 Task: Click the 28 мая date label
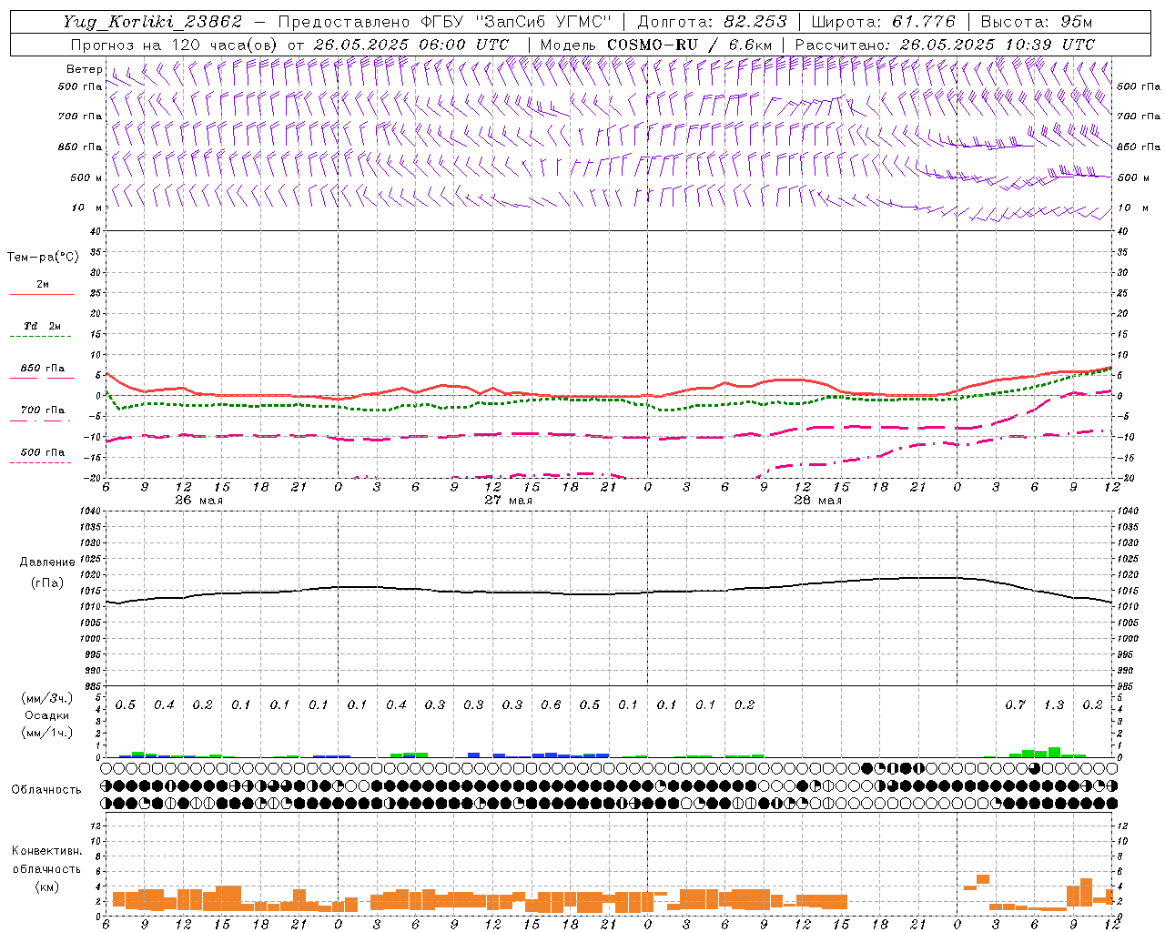pyautogui.click(x=817, y=501)
